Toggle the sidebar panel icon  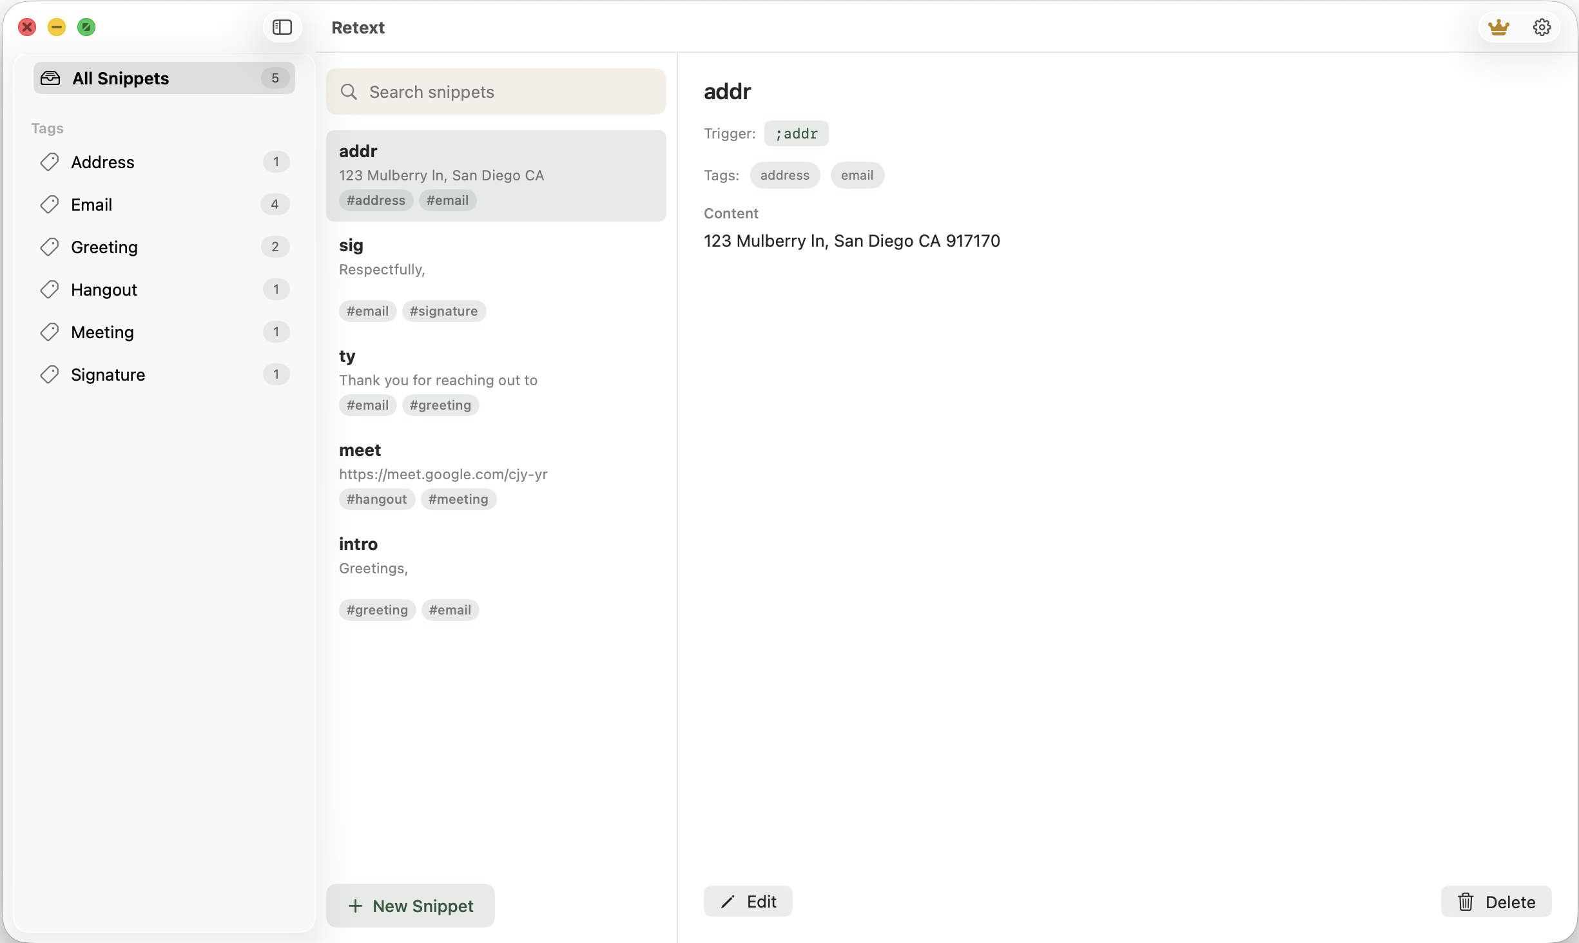point(282,27)
